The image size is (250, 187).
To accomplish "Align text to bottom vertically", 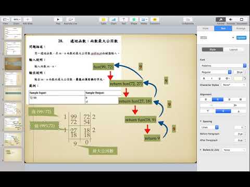I will tap(239, 111).
